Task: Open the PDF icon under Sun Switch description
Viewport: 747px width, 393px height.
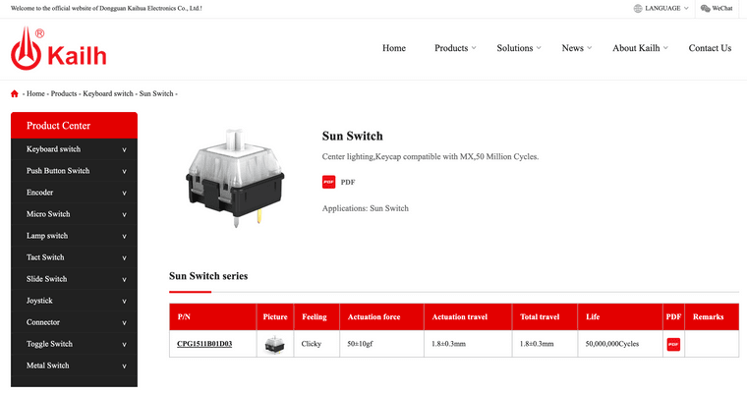Action: pyautogui.click(x=328, y=182)
